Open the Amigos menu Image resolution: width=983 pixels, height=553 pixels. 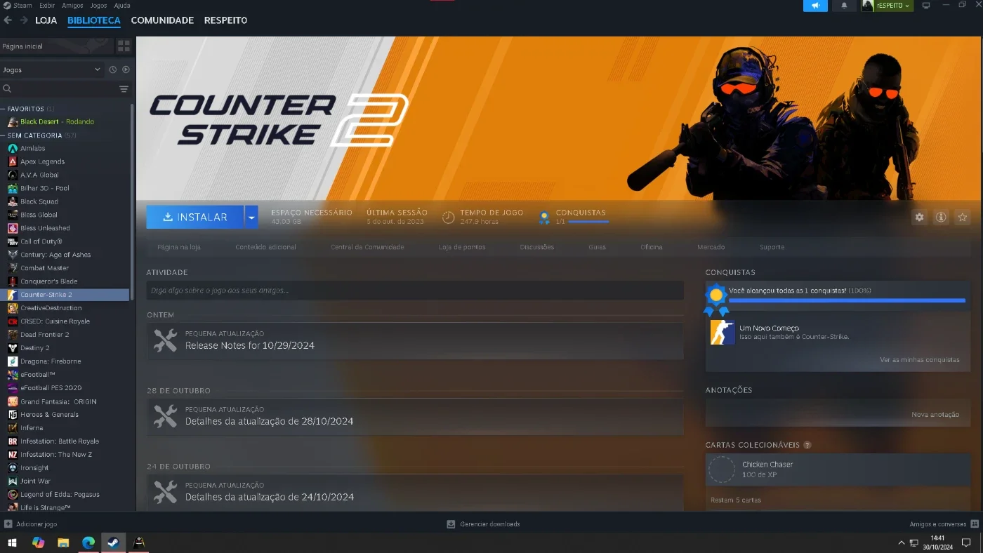[x=72, y=6]
